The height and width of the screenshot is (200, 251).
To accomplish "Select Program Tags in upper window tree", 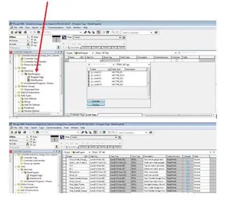I will (x=37, y=77).
